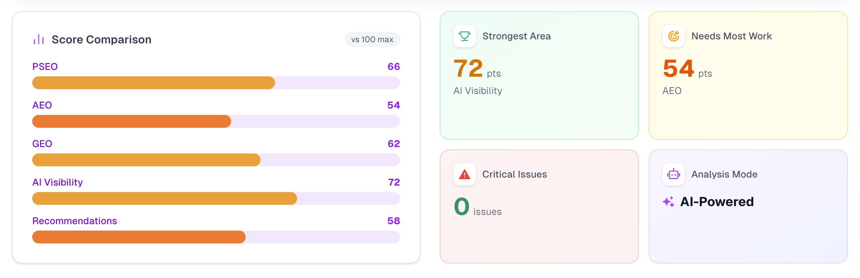
Task: Click the GEO score value of 62
Action: click(x=394, y=143)
